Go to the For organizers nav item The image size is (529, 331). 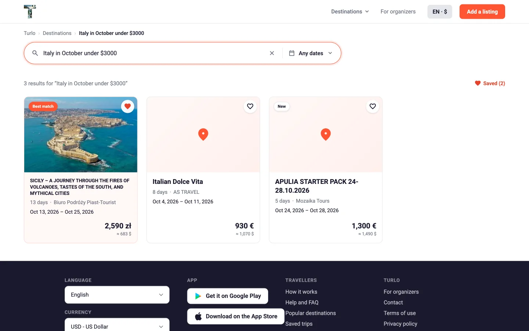pyautogui.click(x=398, y=11)
